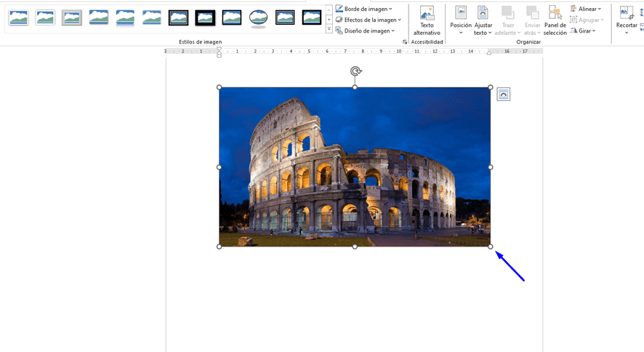Click the layout options icon beside image
644x352 pixels.
503,95
